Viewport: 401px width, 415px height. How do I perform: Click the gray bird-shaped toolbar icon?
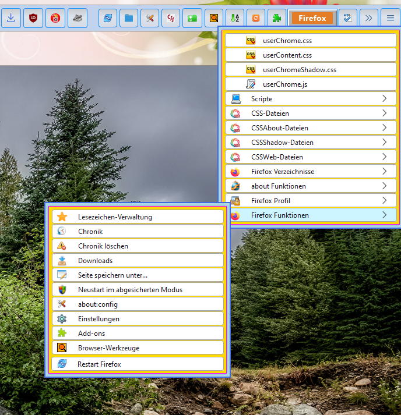[x=78, y=18]
